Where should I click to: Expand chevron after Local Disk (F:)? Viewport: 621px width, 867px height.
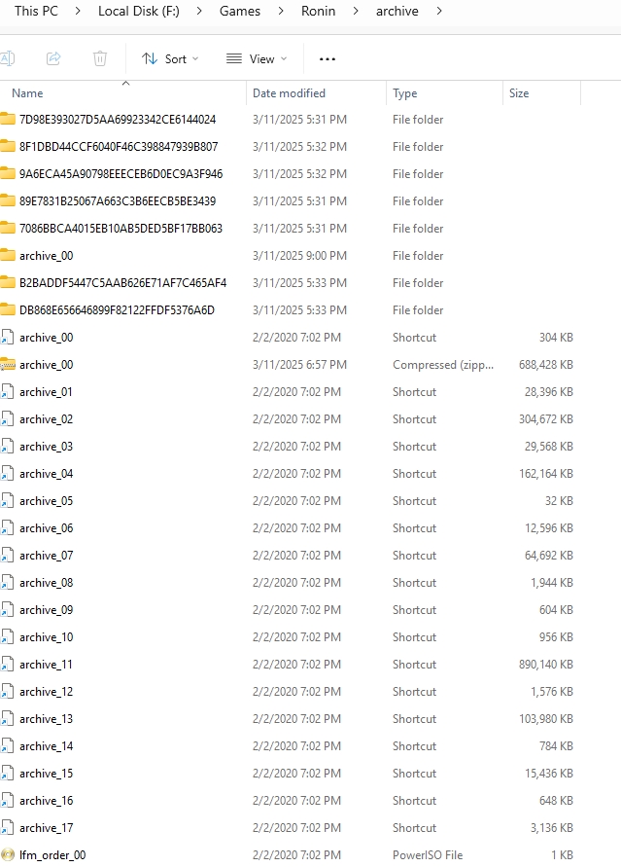tap(199, 11)
